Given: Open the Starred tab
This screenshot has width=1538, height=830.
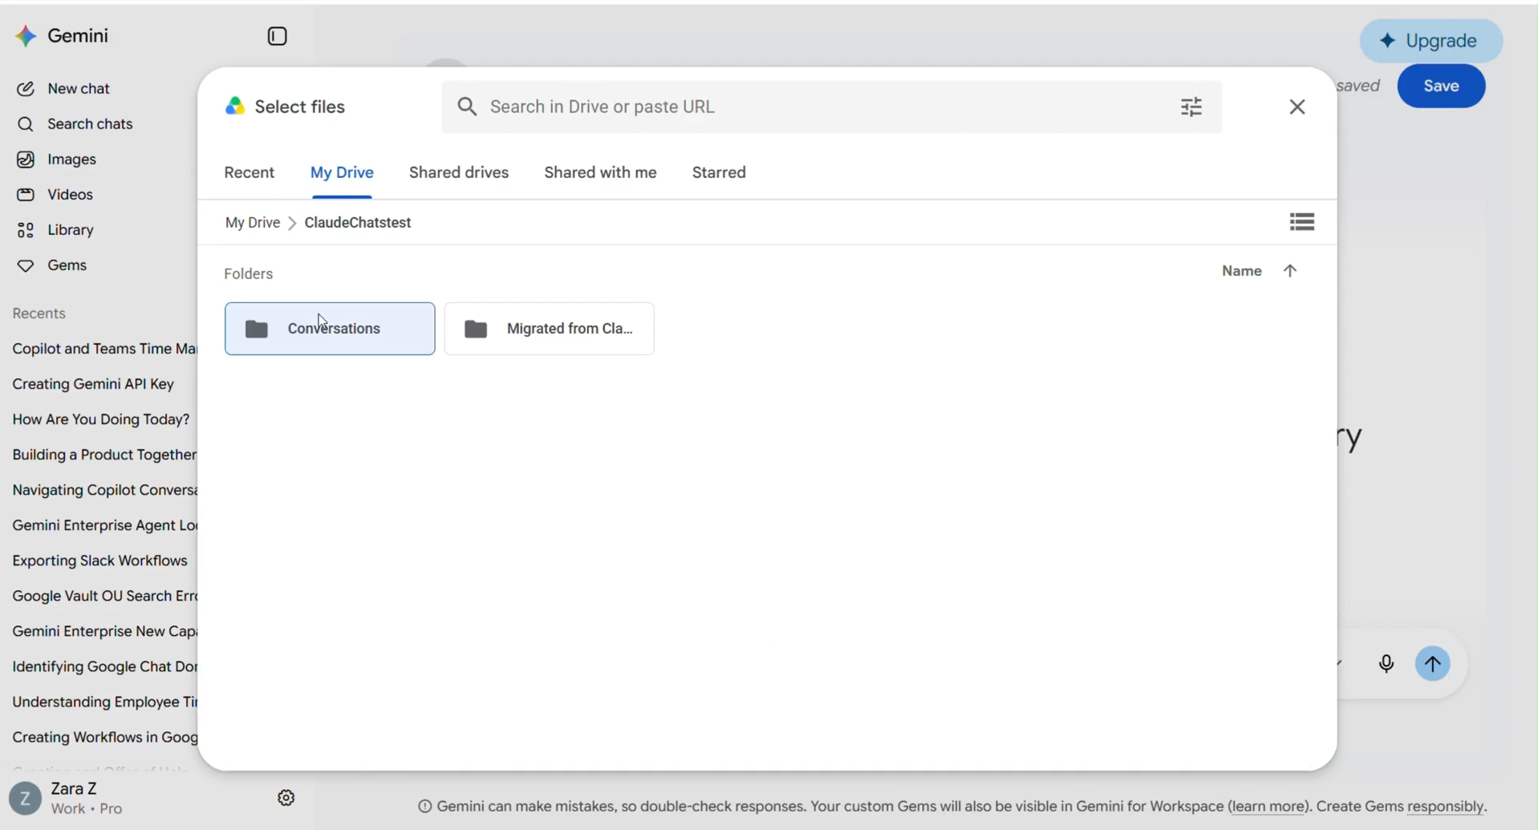Looking at the screenshot, I should click(x=719, y=173).
